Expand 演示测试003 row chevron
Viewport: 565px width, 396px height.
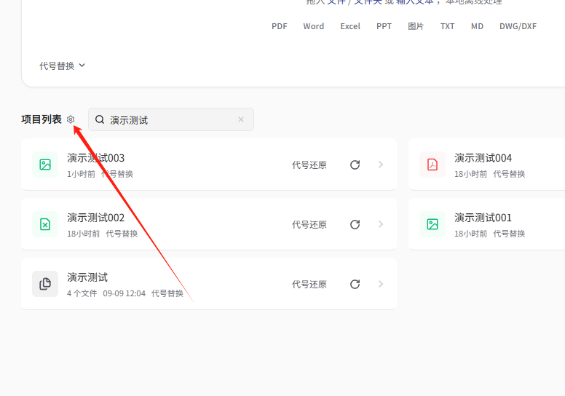point(381,165)
